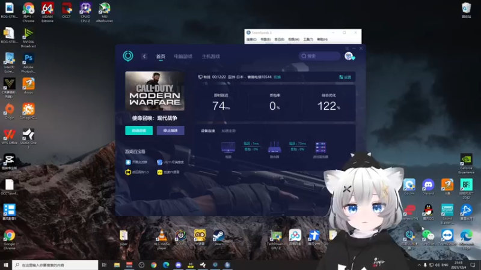The image size is (481, 270).
Task: Open the UU toolbox item
Action: [x=171, y=162]
